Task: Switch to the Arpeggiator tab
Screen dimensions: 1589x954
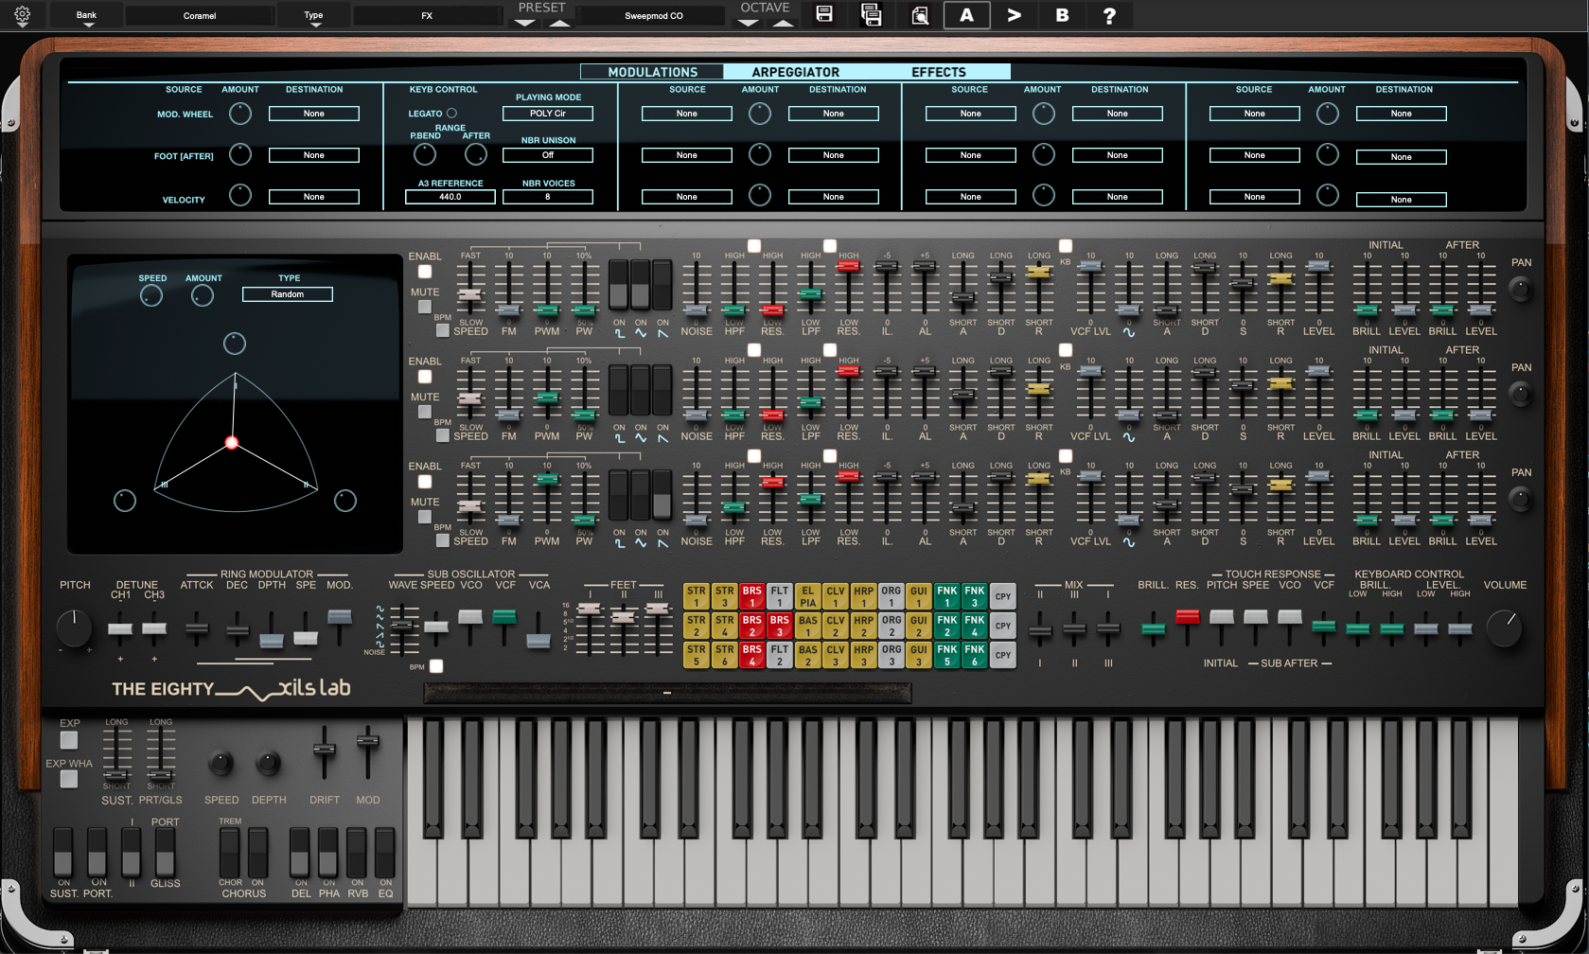Action: point(796,72)
